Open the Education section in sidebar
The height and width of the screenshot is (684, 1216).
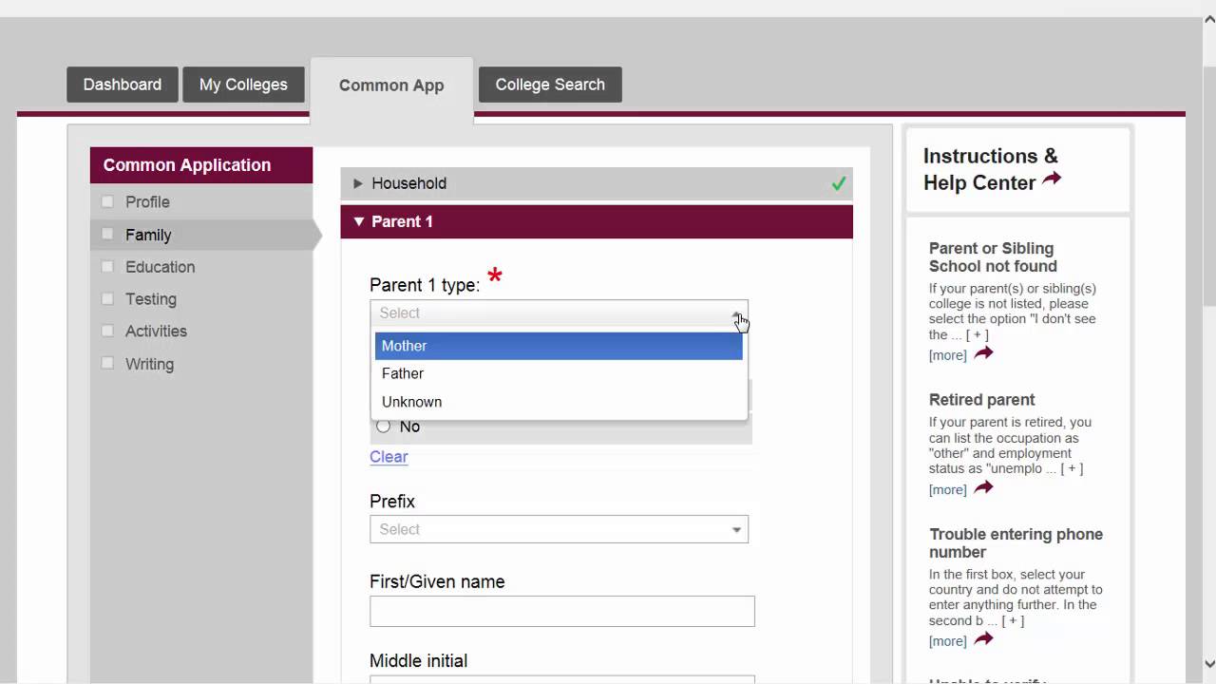pyautogui.click(x=160, y=267)
